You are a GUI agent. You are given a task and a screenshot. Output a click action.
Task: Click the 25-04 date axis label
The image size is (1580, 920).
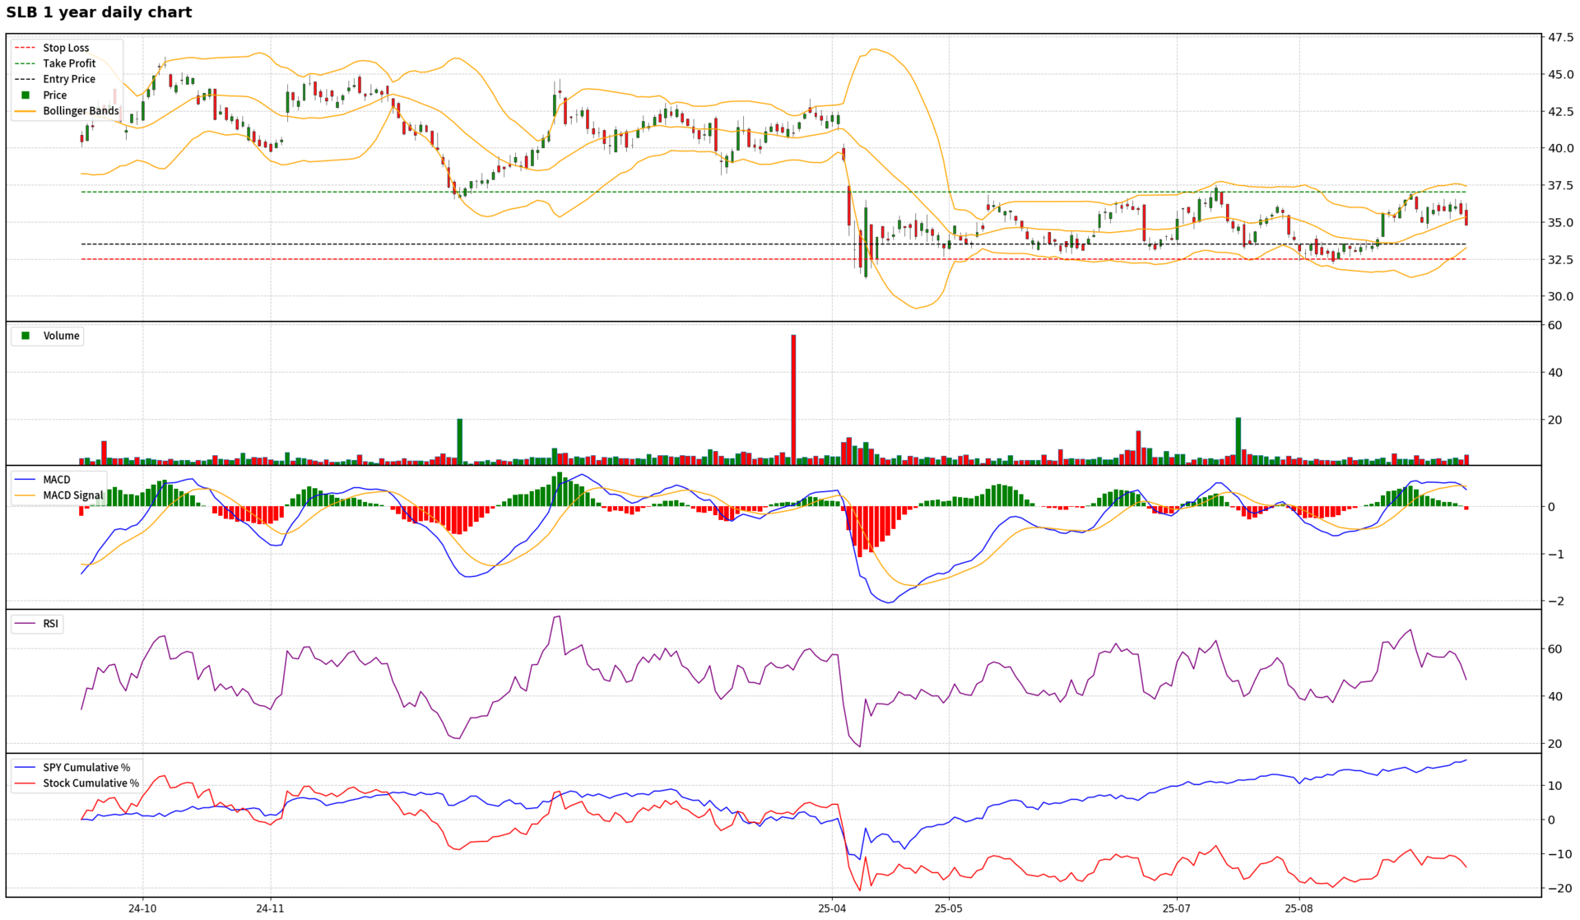(x=832, y=908)
